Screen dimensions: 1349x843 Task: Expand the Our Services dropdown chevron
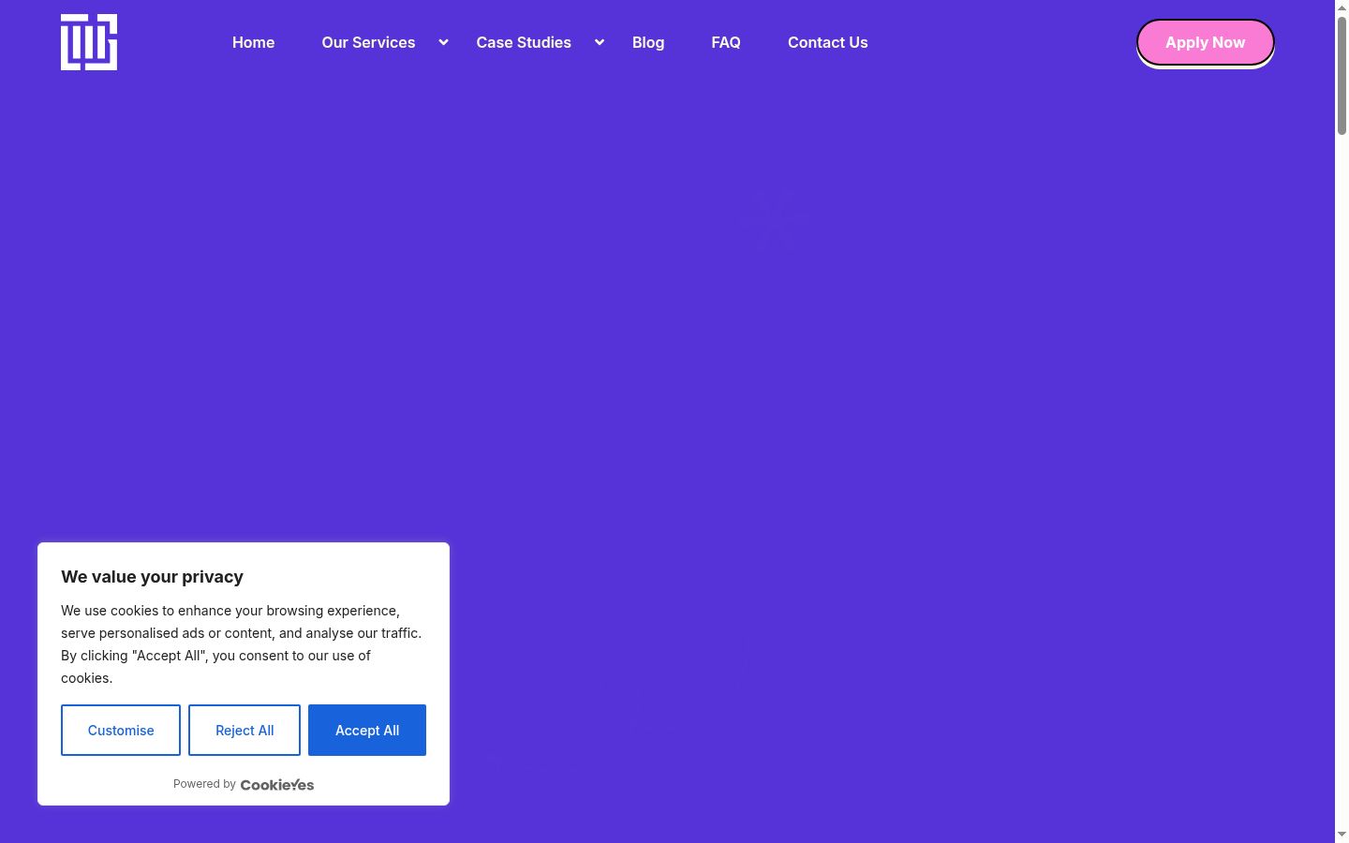(x=444, y=42)
